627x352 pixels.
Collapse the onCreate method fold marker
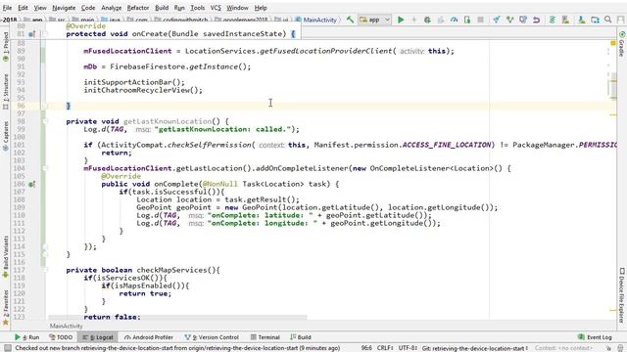click(45, 34)
